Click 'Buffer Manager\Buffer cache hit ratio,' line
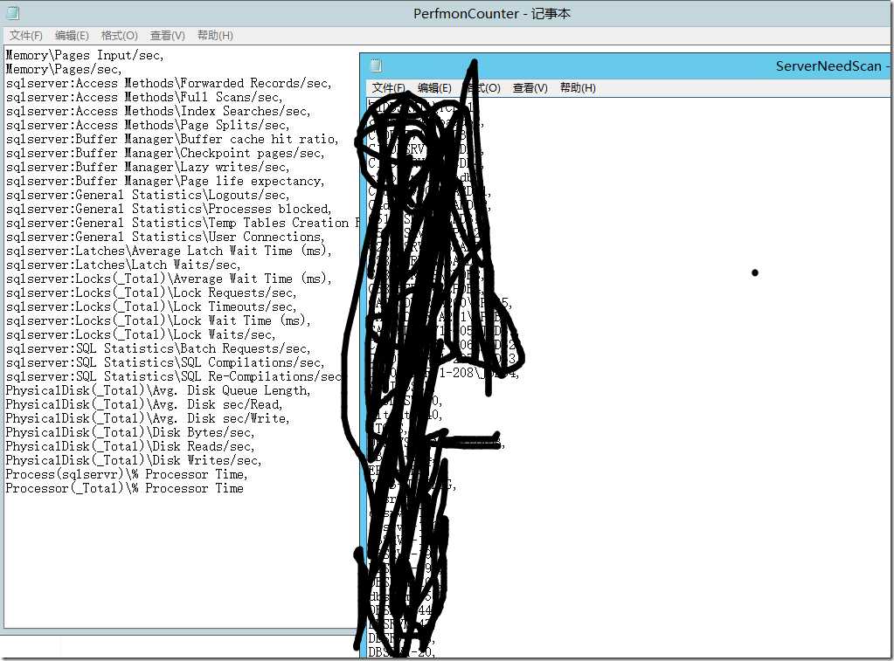 pos(172,139)
